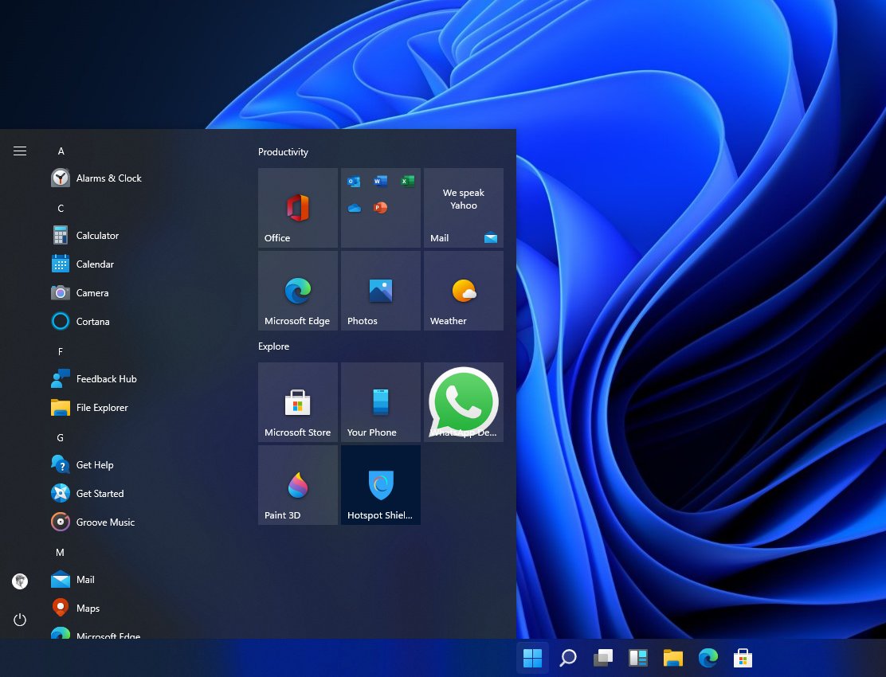Open taskbar Search
The height and width of the screenshot is (677, 886).
pyautogui.click(x=568, y=658)
